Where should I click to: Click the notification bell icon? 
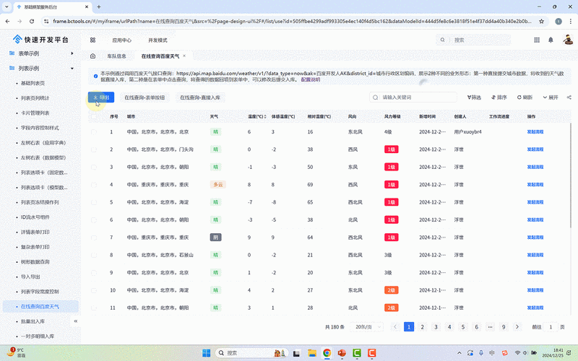click(551, 40)
